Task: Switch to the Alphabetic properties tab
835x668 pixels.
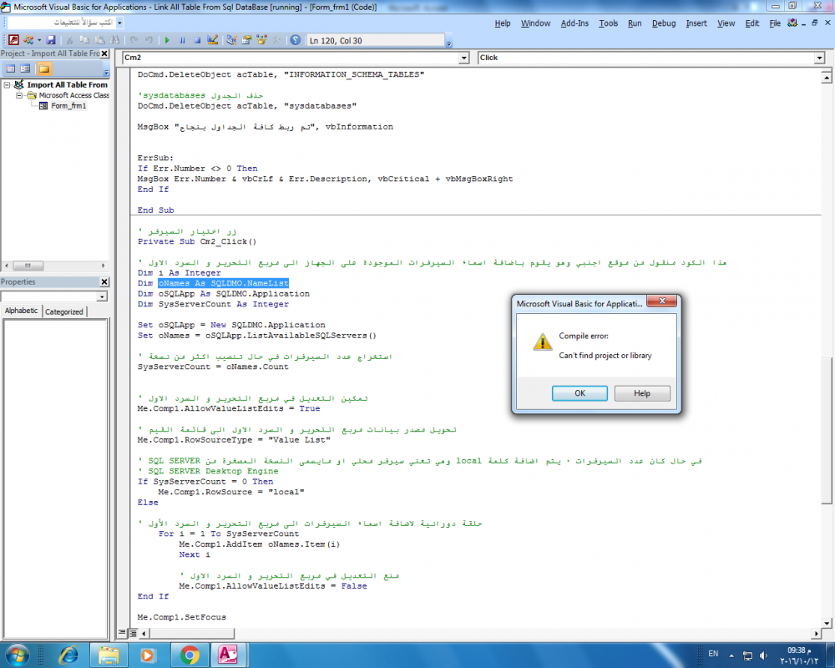Action: tap(22, 311)
